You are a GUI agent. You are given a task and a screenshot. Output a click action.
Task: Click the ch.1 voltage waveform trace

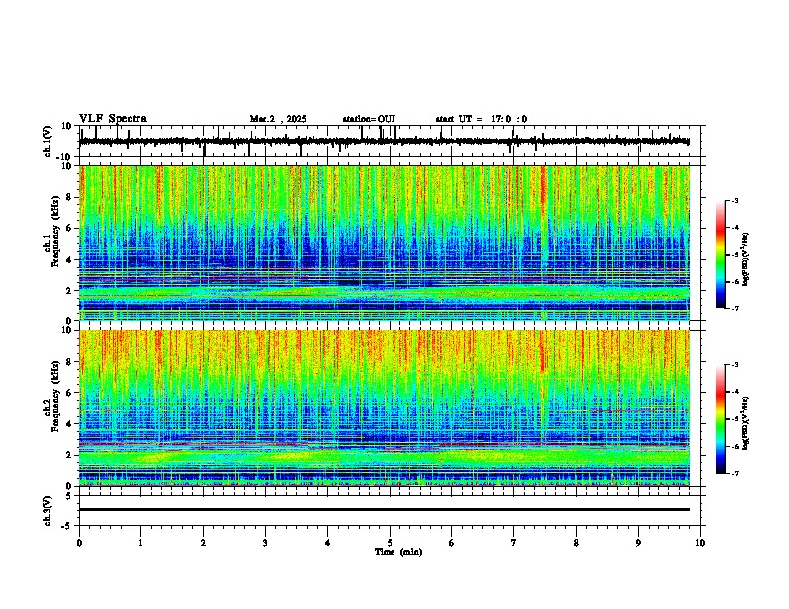tap(384, 142)
